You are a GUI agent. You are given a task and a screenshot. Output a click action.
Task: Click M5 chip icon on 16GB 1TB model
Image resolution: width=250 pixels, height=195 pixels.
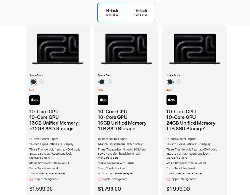coord(103,100)
